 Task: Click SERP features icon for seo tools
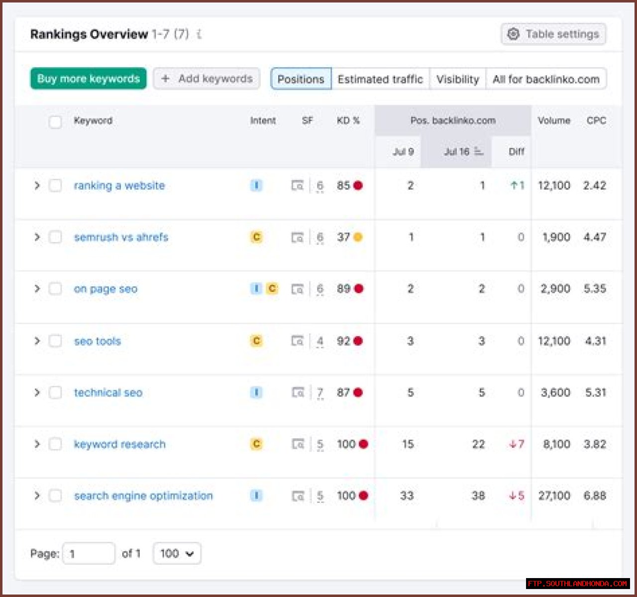pos(297,341)
